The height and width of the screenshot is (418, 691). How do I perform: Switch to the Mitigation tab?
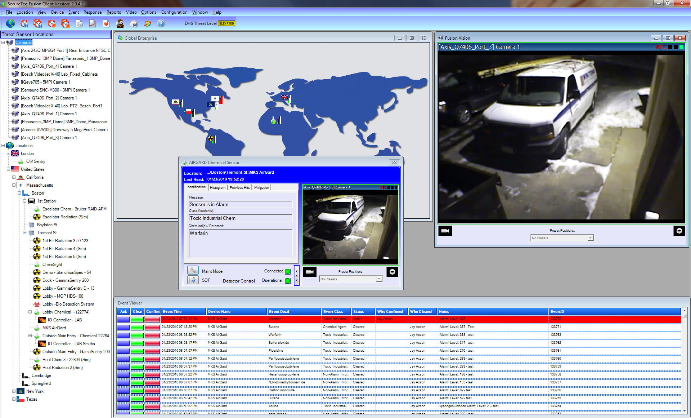[x=261, y=188]
